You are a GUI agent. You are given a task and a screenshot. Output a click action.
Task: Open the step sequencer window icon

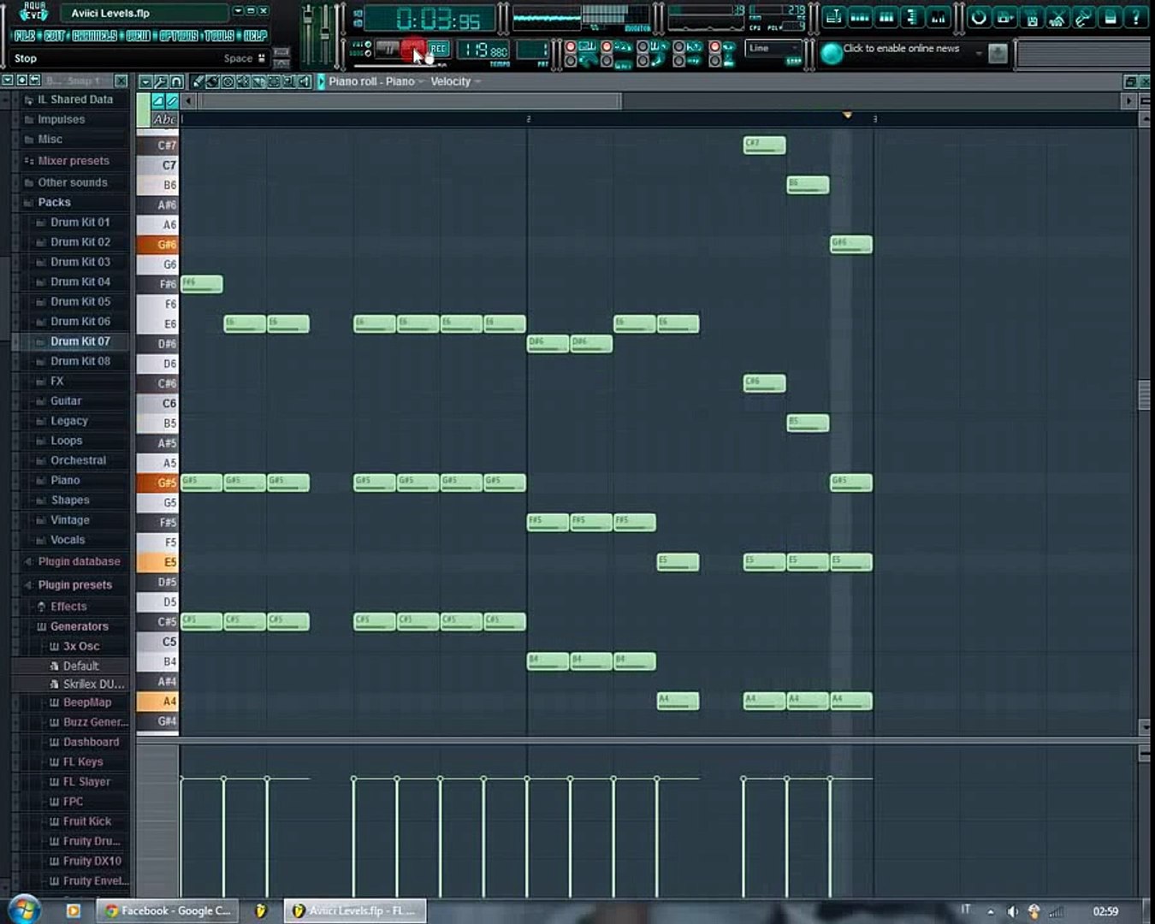coord(860,17)
